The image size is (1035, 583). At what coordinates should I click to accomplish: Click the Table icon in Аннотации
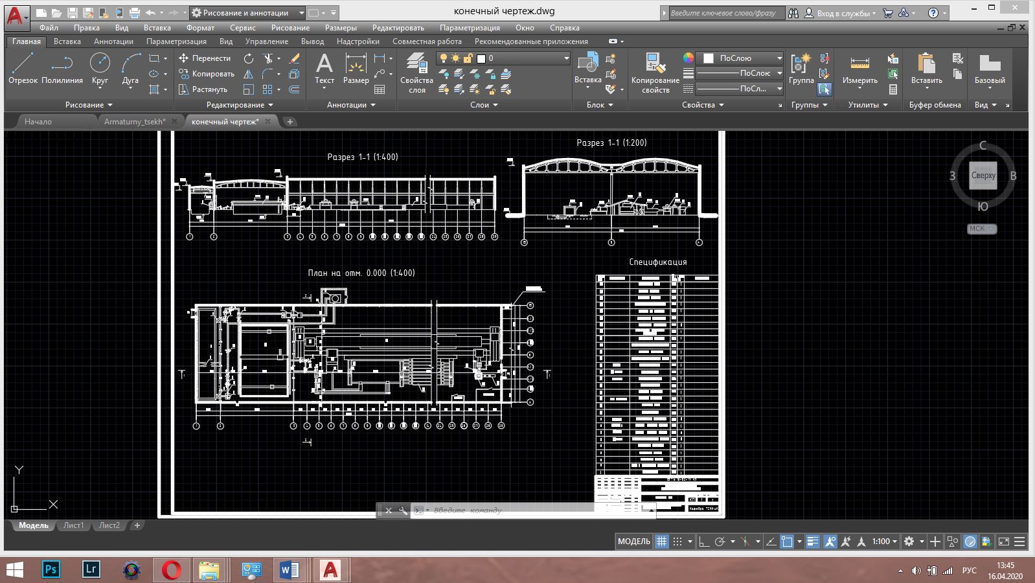[380, 89]
